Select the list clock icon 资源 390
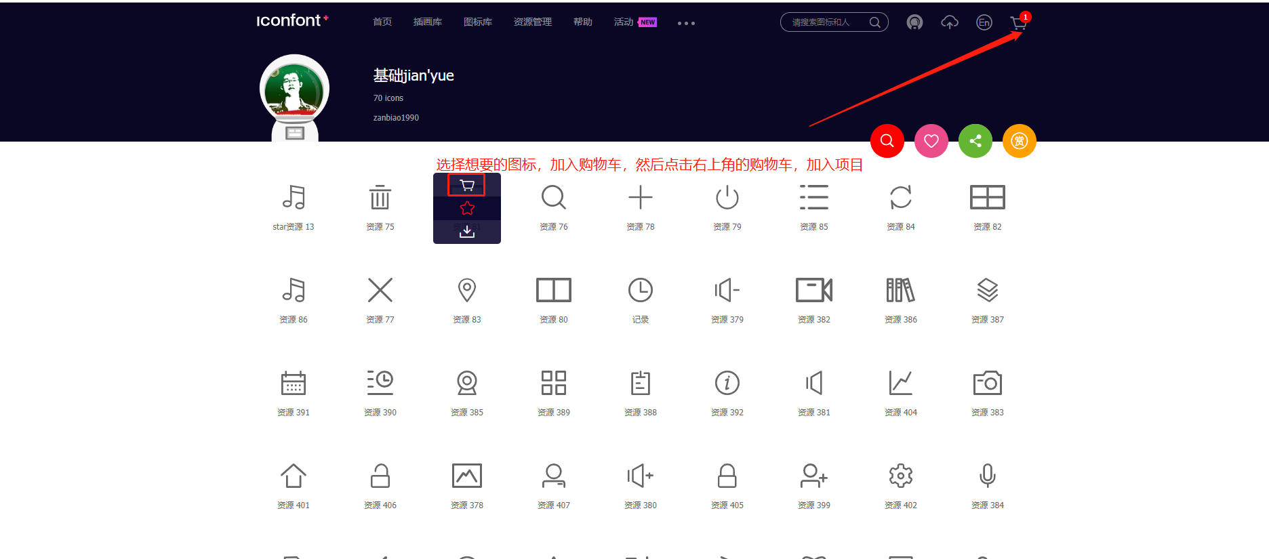This screenshot has height=559, width=1269. pos(380,383)
